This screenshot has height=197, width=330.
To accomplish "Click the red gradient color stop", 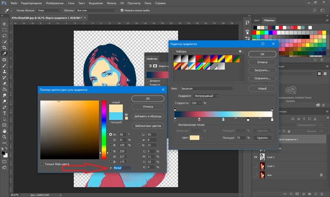I will click(x=199, y=119).
